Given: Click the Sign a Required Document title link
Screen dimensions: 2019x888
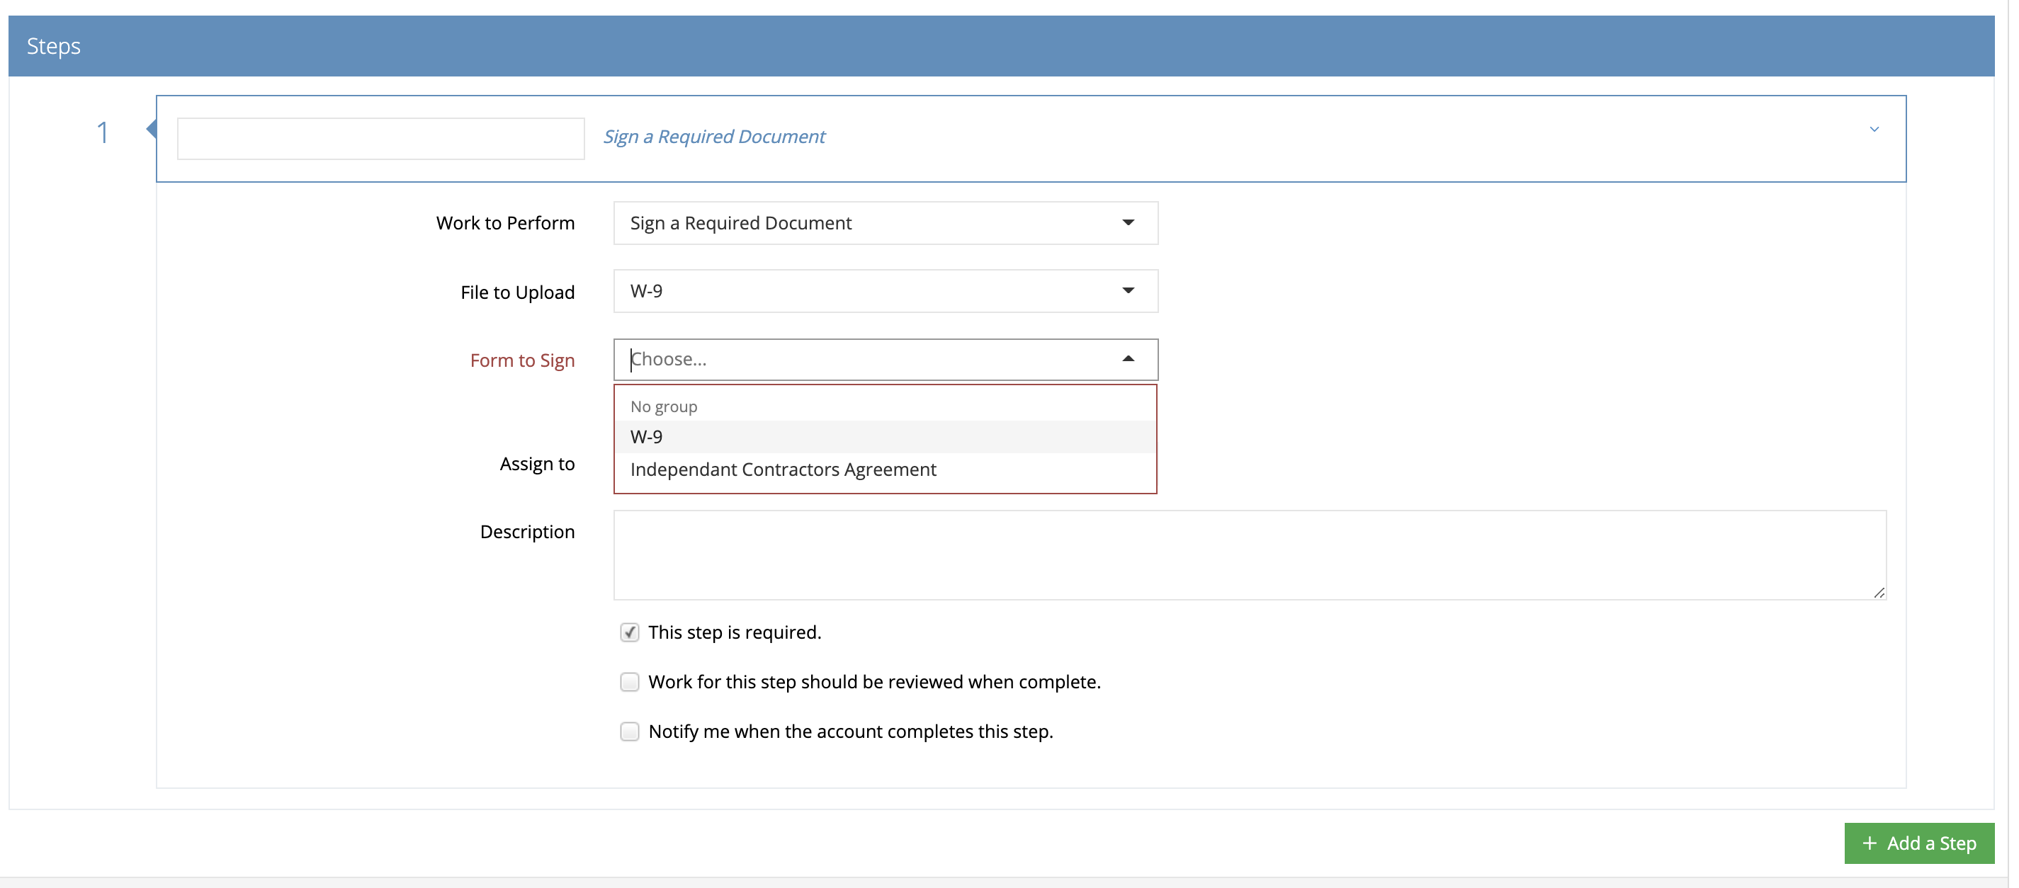Looking at the screenshot, I should [x=713, y=137].
